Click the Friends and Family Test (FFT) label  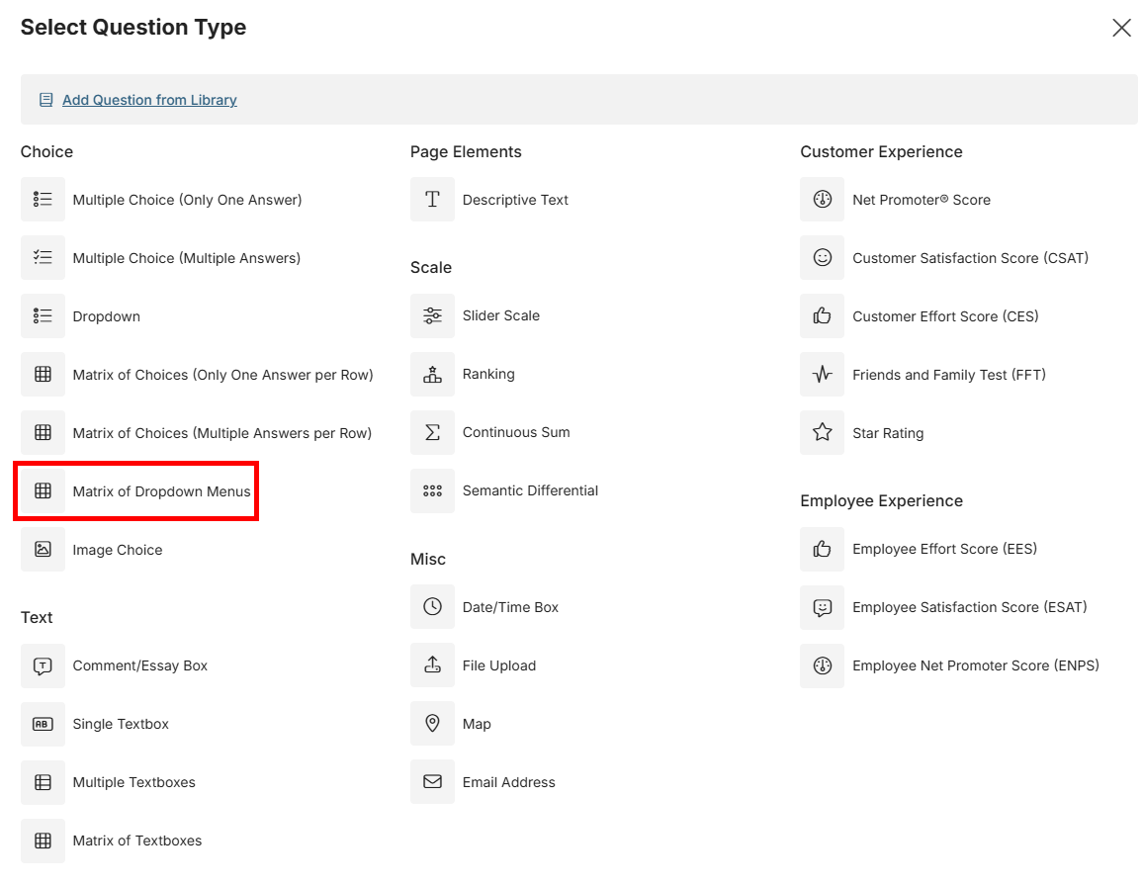(x=949, y=375)
